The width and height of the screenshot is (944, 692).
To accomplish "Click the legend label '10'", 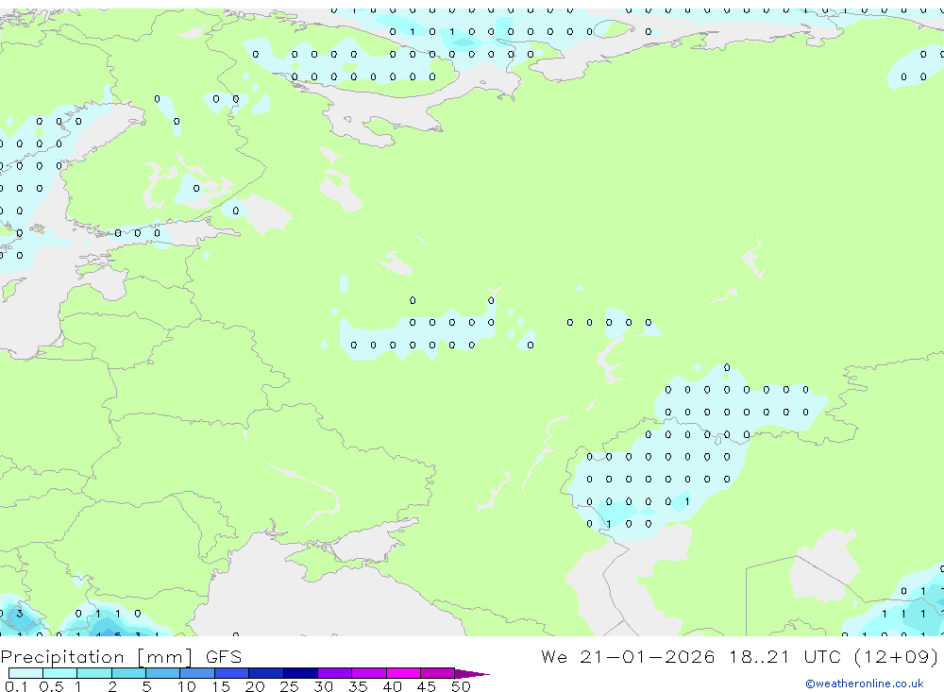I will pos(186,686).
